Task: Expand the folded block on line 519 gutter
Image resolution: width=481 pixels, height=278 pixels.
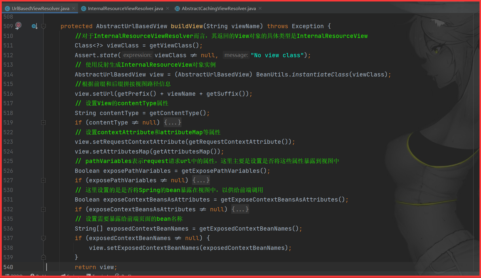Action: pos(44,122)
